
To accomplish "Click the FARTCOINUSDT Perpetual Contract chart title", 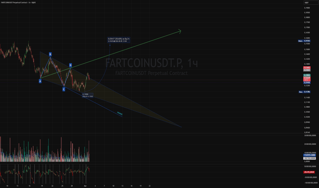I will (18, 2).
